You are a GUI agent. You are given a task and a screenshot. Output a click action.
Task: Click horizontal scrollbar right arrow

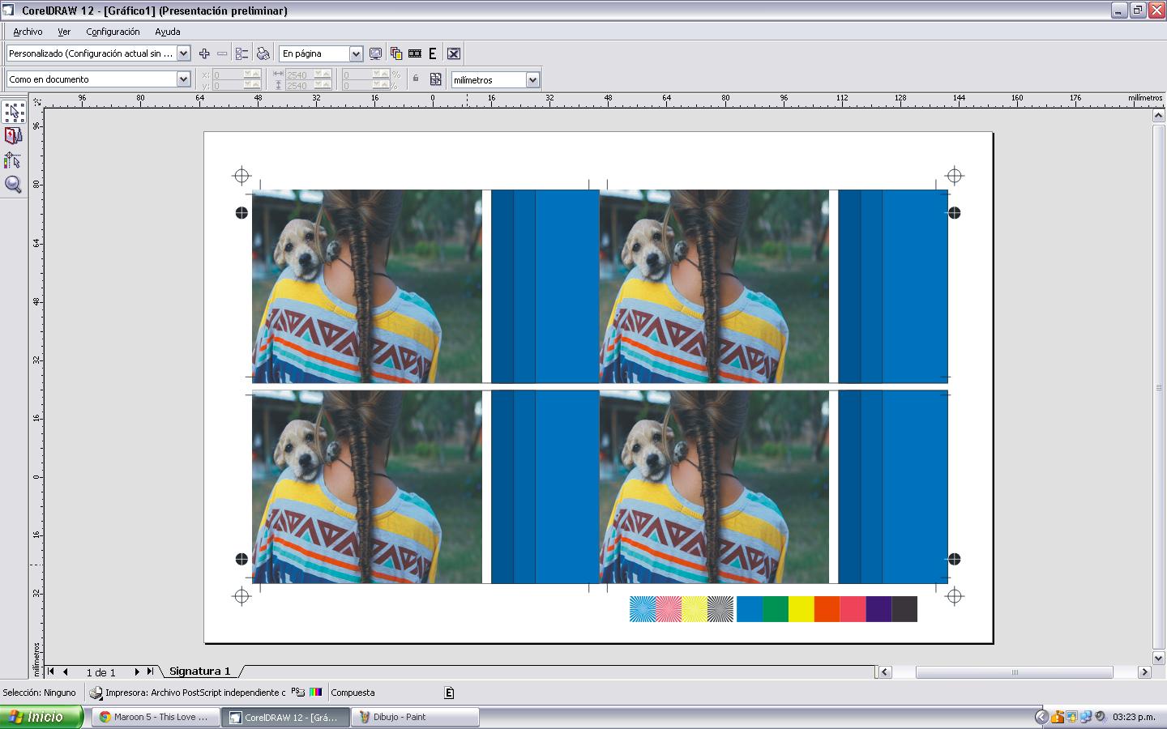point(1144,671)
